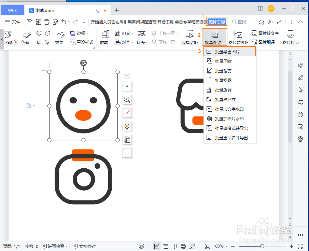The height and width of the screenshot is (251, 309).
Task: Select 批量导出图片 menu item
Action: coord(229,52)
